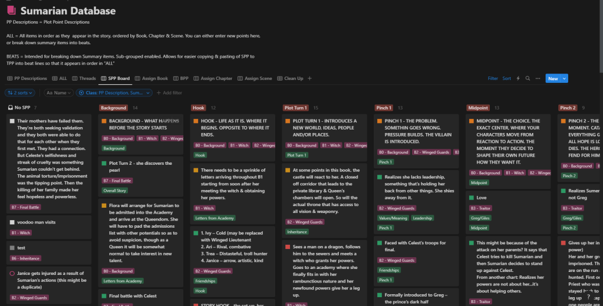Open the Threads tab
Viewport: 603px width, 306px height.
[84, 78]
